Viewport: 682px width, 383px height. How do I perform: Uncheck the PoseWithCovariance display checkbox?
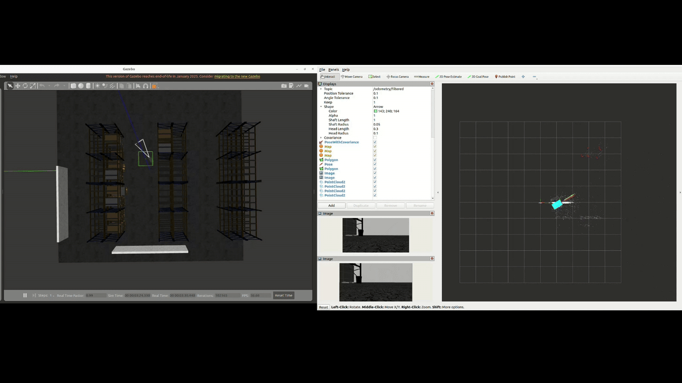[375, 142]
